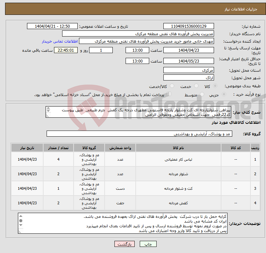Click item name کت و شلوار مردانه
266x253 pixels.
178,188
